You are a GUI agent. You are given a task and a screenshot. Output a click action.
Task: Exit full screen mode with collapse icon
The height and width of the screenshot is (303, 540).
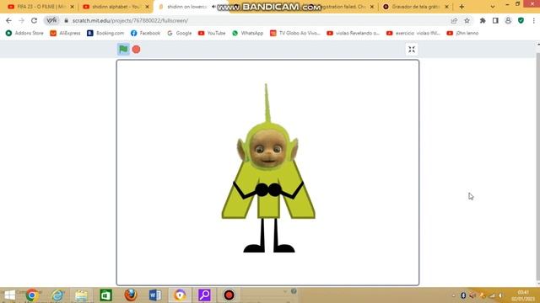412,50
